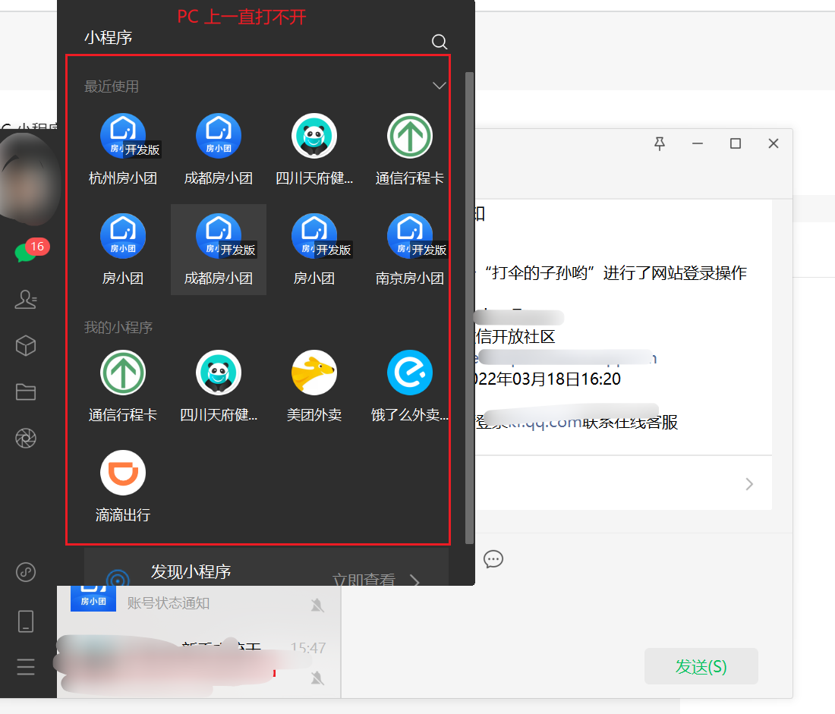Viewport: 835px width, 714px height.
Task: Open Moments shutter icon in sidebar
Action: [26, 439]
